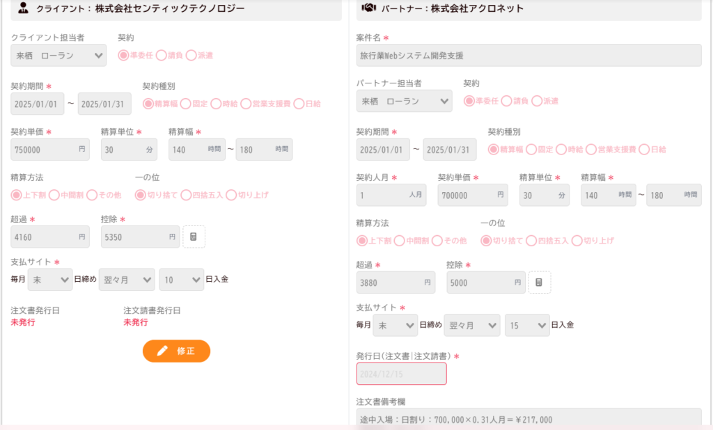Click the client-side calculator icon beside 控除

[x=194, y=237]
